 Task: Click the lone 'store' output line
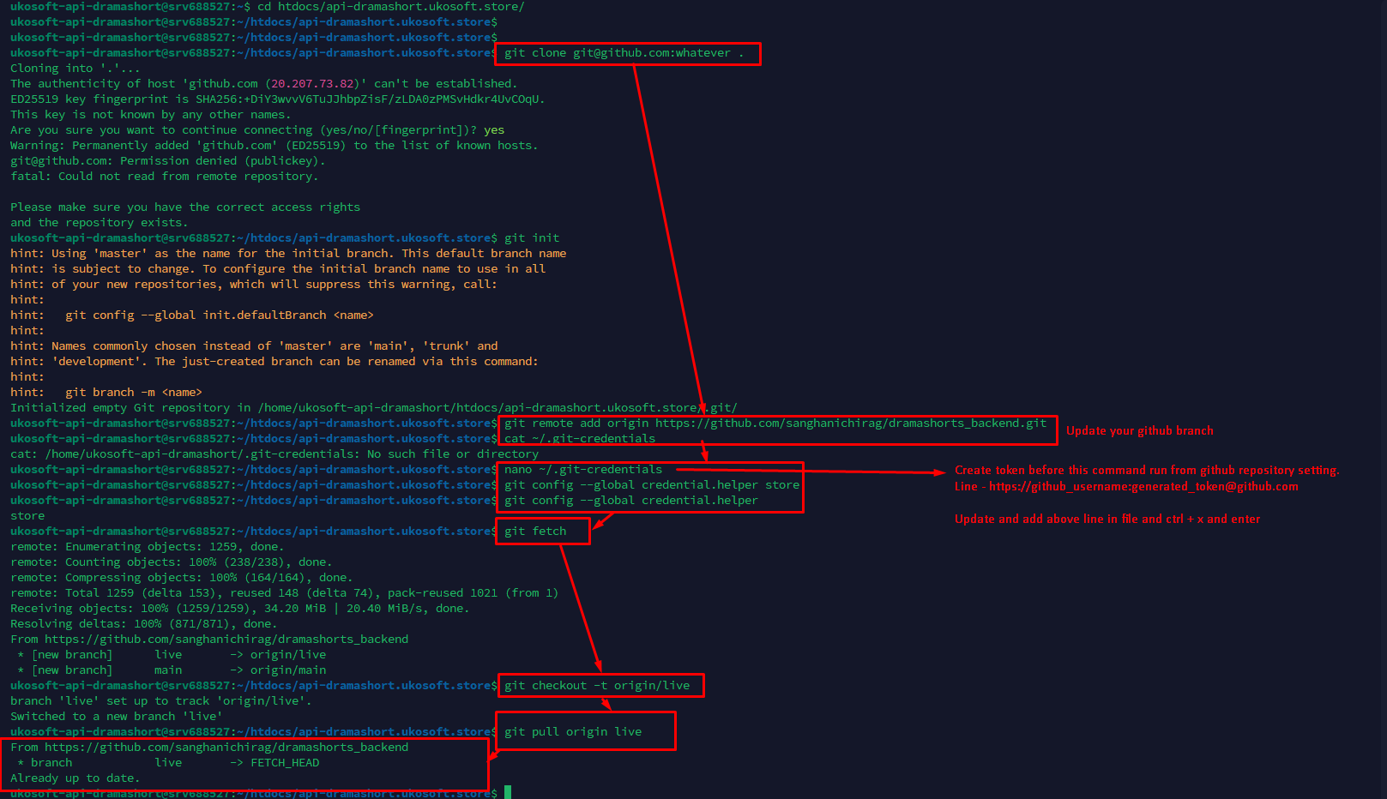click(x=27, y=516)
